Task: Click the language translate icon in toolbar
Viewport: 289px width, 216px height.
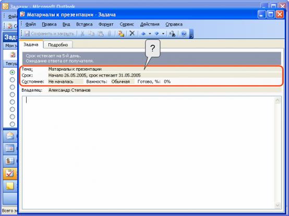Action: [172, 34]
